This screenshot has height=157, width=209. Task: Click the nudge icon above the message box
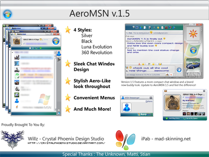coord(160,64)
